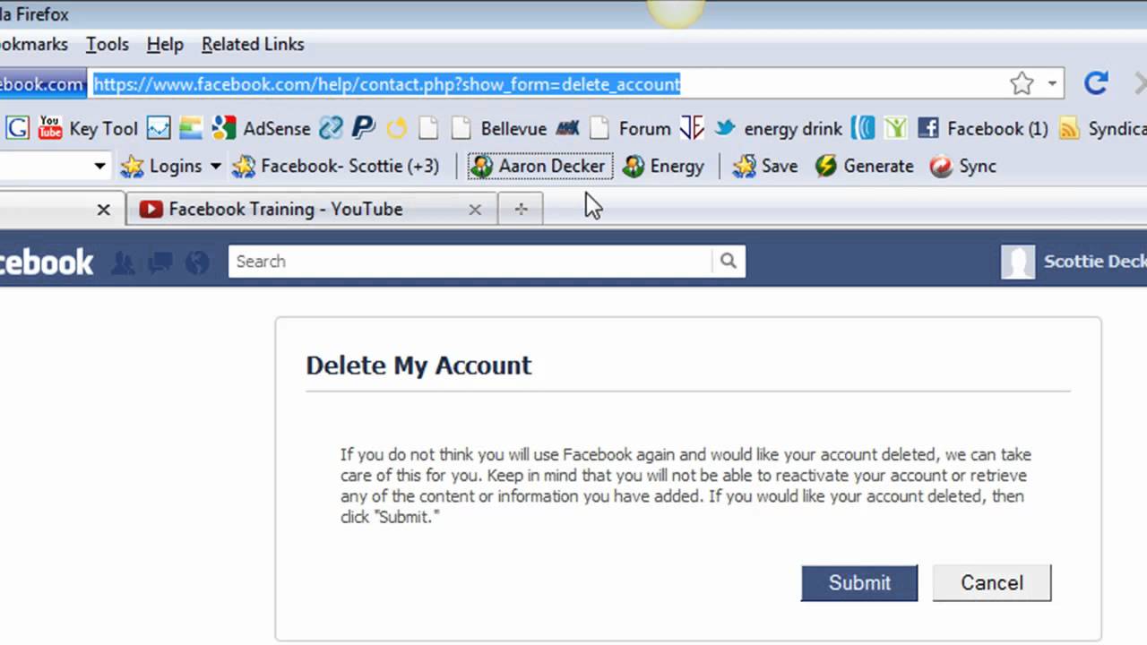Open the PayPal bookmark icon
The width and height of the screenshot is (1147, 645).
pos(363,128)
